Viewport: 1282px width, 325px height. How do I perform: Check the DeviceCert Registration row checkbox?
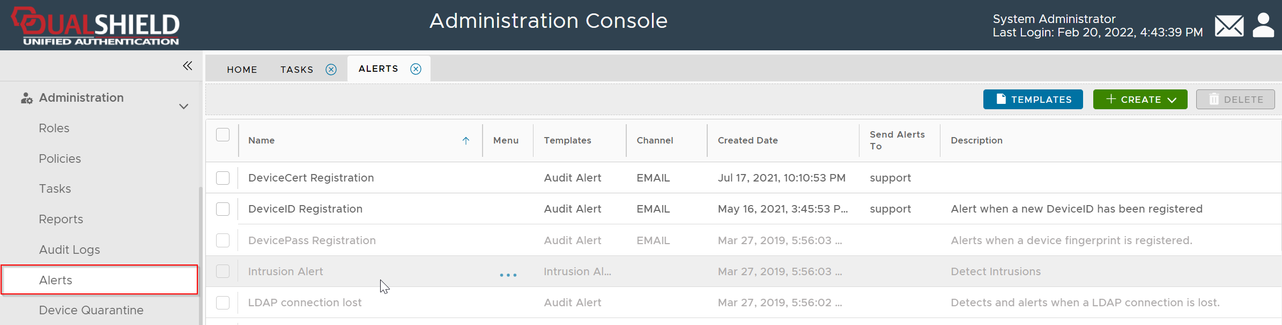pos(223,178)
